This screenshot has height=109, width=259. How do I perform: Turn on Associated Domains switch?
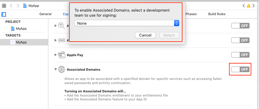[240, 69]
